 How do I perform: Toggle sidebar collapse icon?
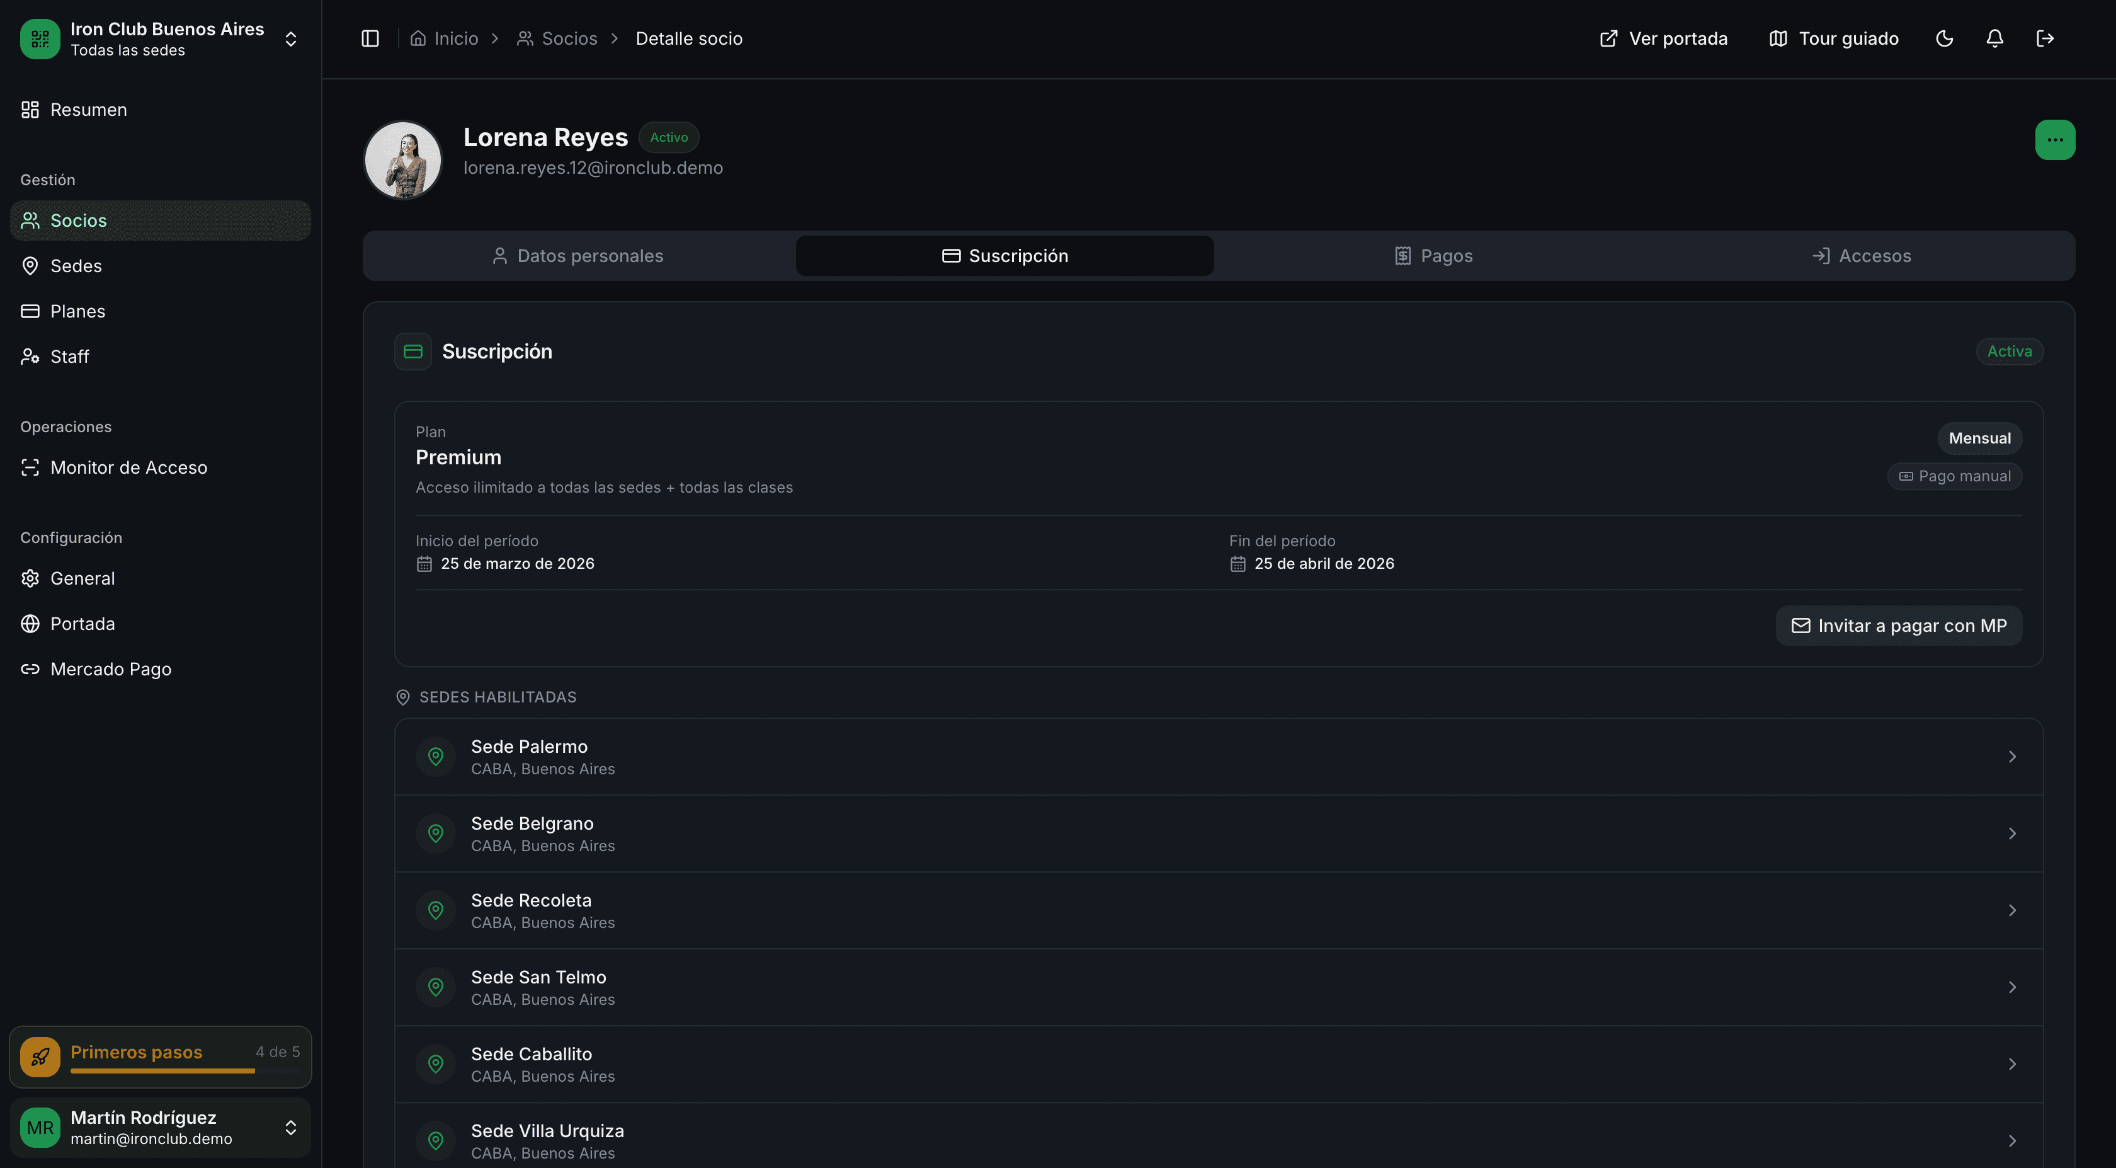[370, 38]
